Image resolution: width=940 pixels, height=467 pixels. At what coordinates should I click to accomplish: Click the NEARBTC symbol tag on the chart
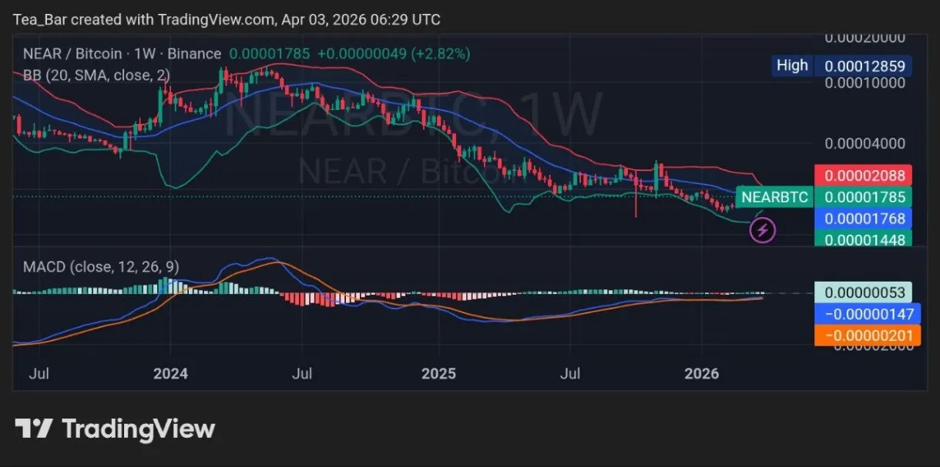[774, 198]
